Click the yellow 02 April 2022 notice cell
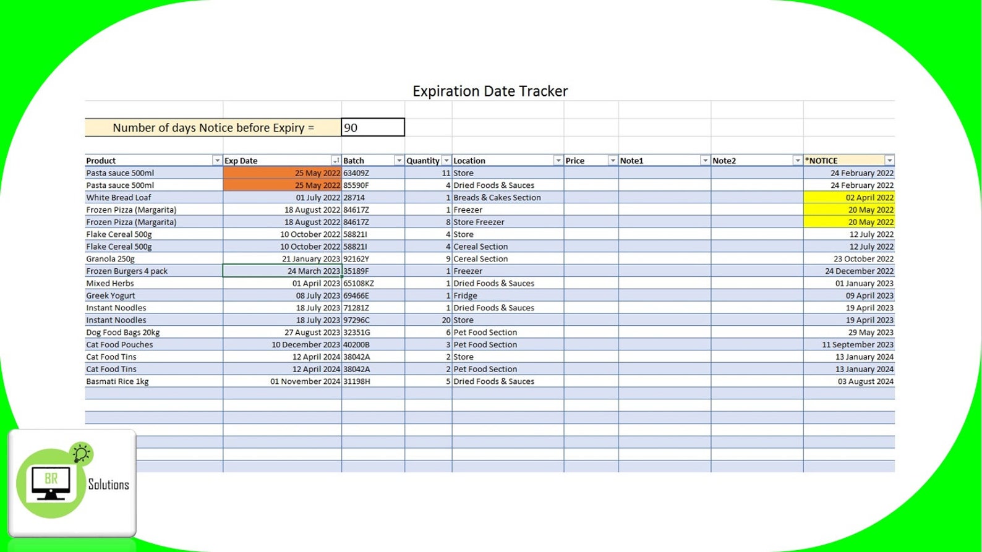 tap(849, 198)
